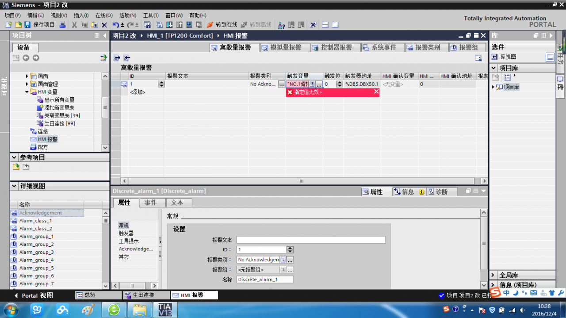Select 工具提示 in properties navigation

tap(129, 241)
